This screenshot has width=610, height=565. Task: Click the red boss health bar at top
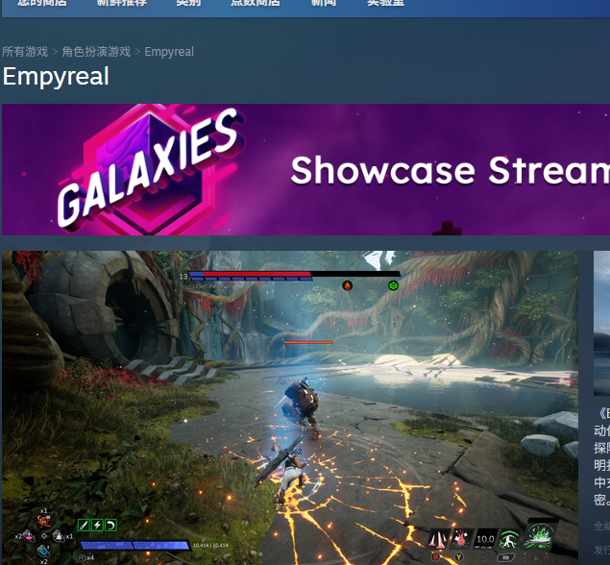tap(252, 275)
